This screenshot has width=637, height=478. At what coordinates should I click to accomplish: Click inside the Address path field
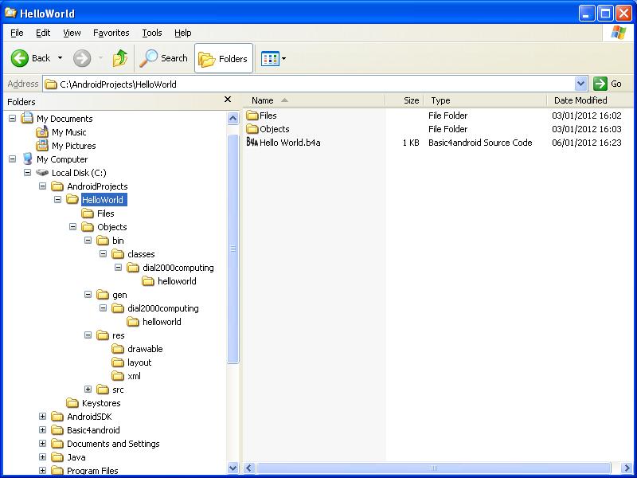309,84
